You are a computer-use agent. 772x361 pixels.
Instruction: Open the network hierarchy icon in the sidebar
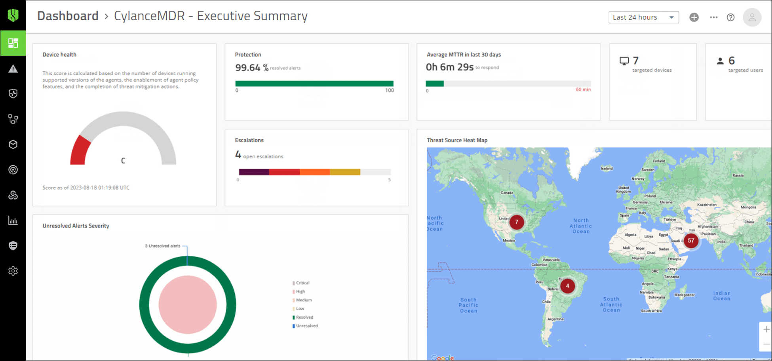coord(13,119)
